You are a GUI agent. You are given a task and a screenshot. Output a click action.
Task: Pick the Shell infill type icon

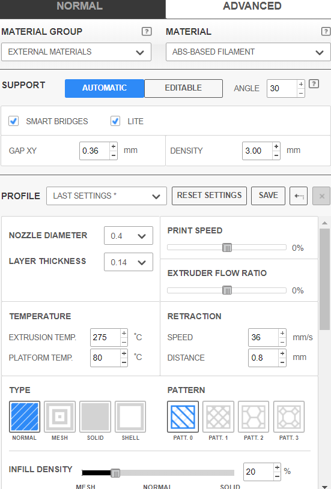point(130,416)
